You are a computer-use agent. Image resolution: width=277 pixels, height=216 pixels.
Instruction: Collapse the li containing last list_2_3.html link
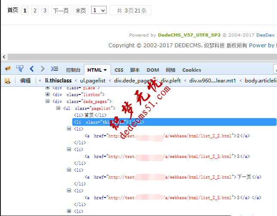click(69, 190)
